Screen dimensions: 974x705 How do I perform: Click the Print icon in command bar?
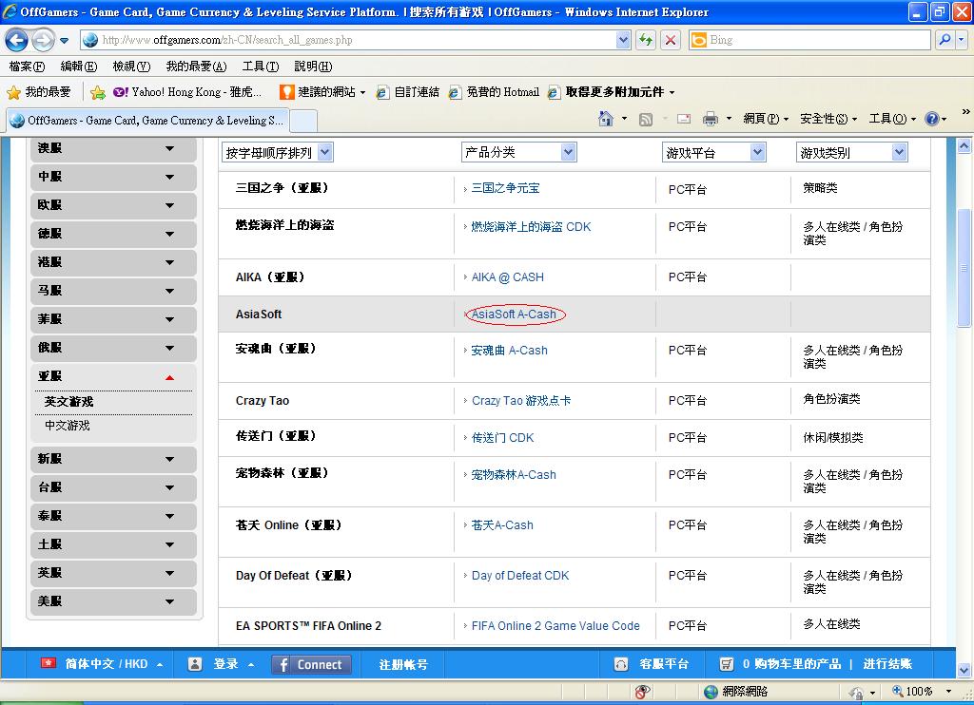click(x=710, y=119)
